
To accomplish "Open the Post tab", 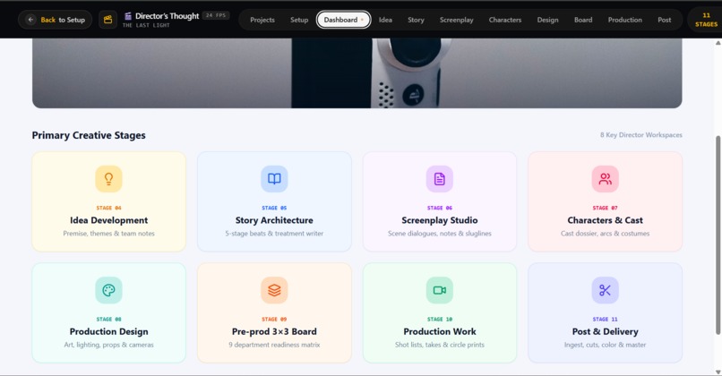I will pos(664,20).
